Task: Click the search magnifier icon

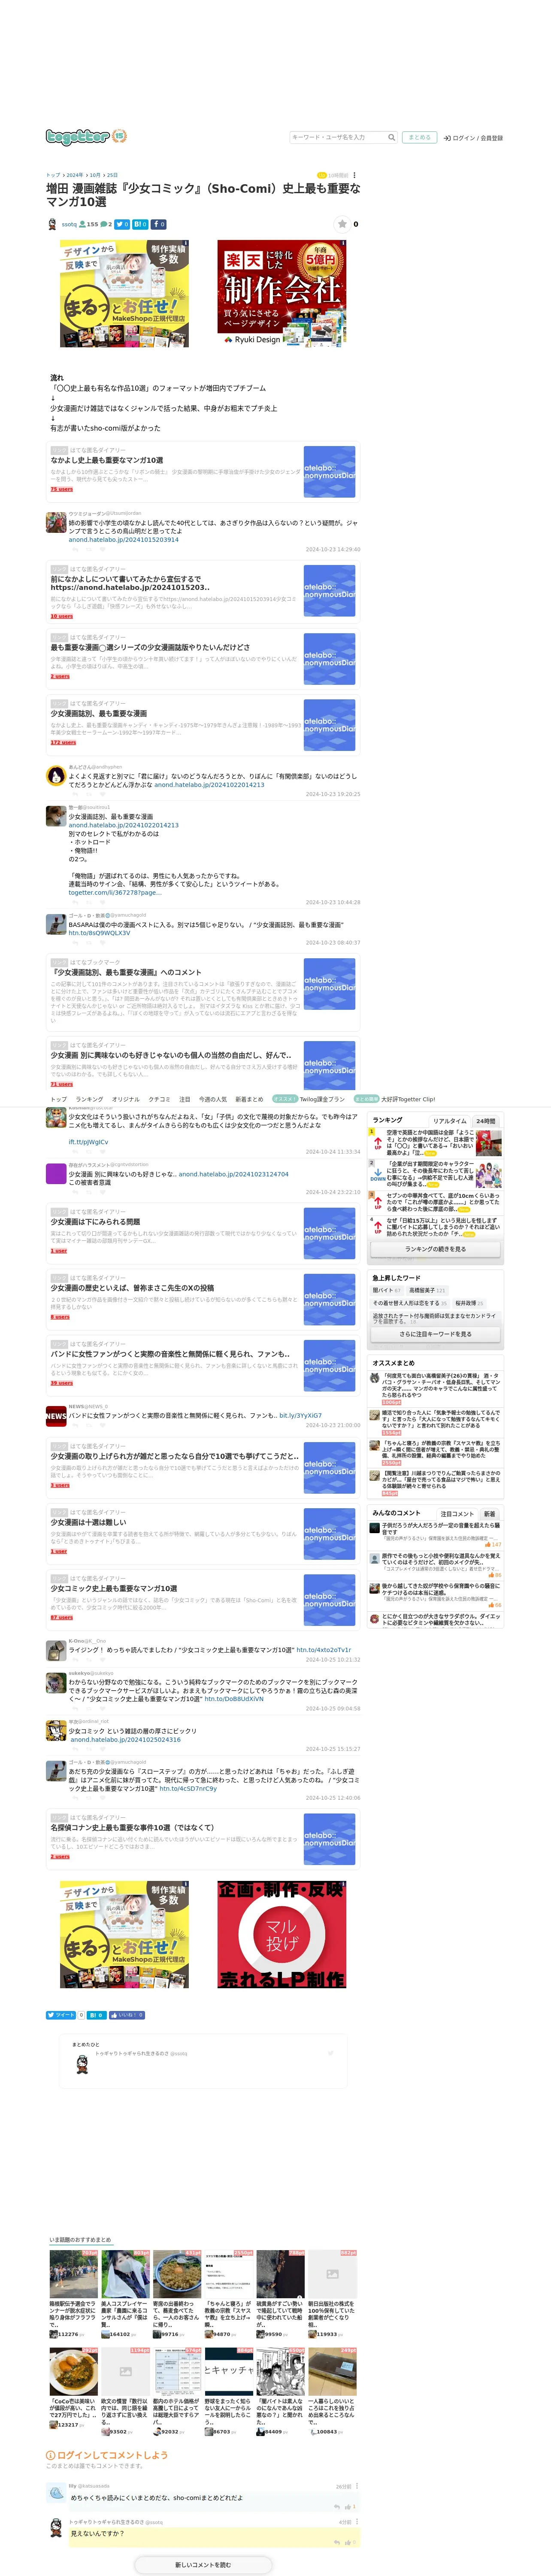Action: 391,138
